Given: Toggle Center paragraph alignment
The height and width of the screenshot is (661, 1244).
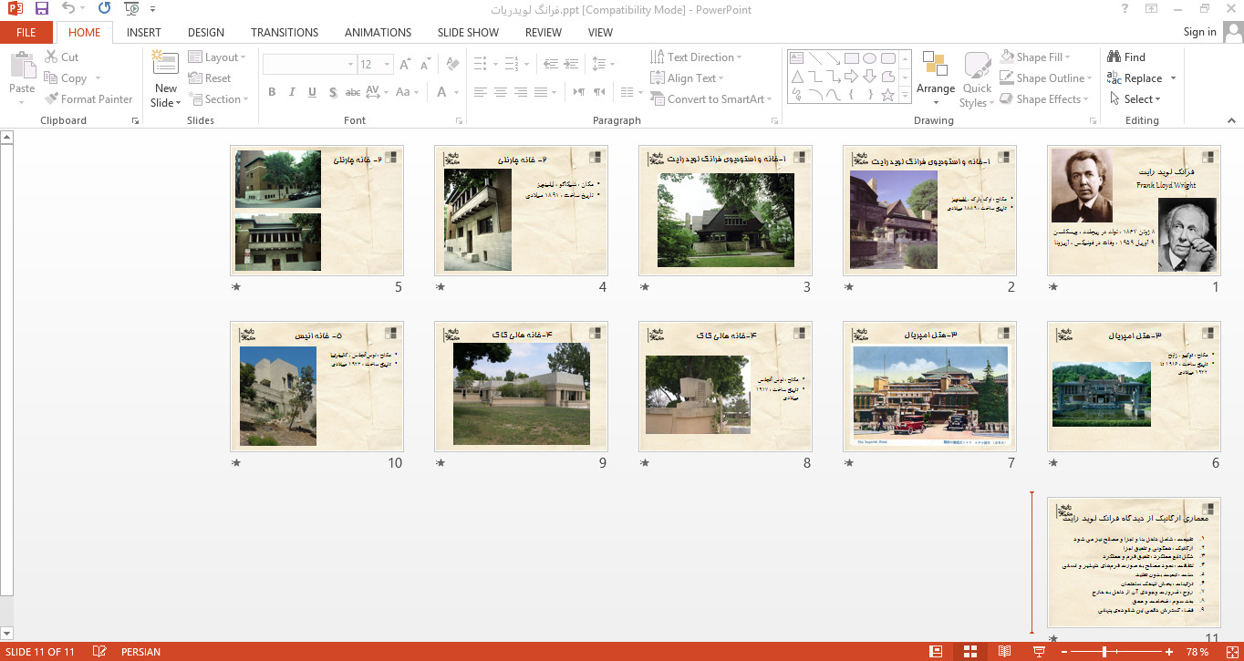Looking at the screenshot, I should pos(500,92).
